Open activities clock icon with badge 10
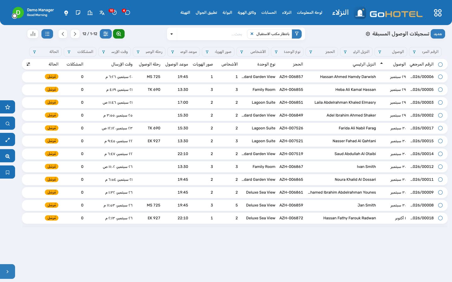This screenshot has width=452, height=282. [x=114, y=13]
